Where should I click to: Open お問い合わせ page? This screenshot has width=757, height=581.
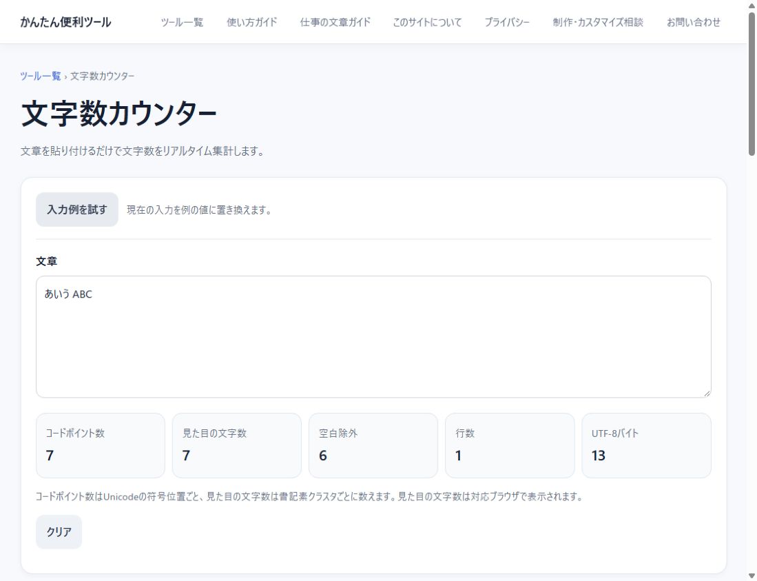tap(694, 22)
